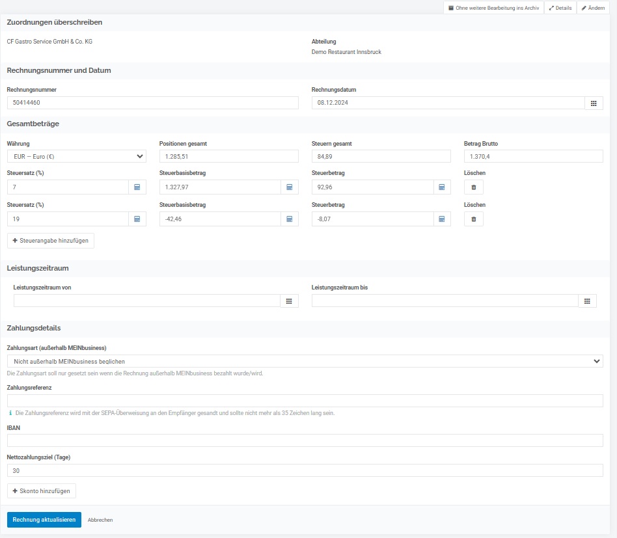Edit Steuerbetrag field showing 92,96
This screenshot has width=617, height=538.
click(373, 187)
